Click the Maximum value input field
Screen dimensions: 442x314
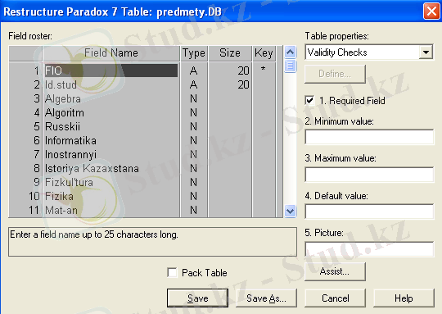pyautogui.click(x=369, y=175)
